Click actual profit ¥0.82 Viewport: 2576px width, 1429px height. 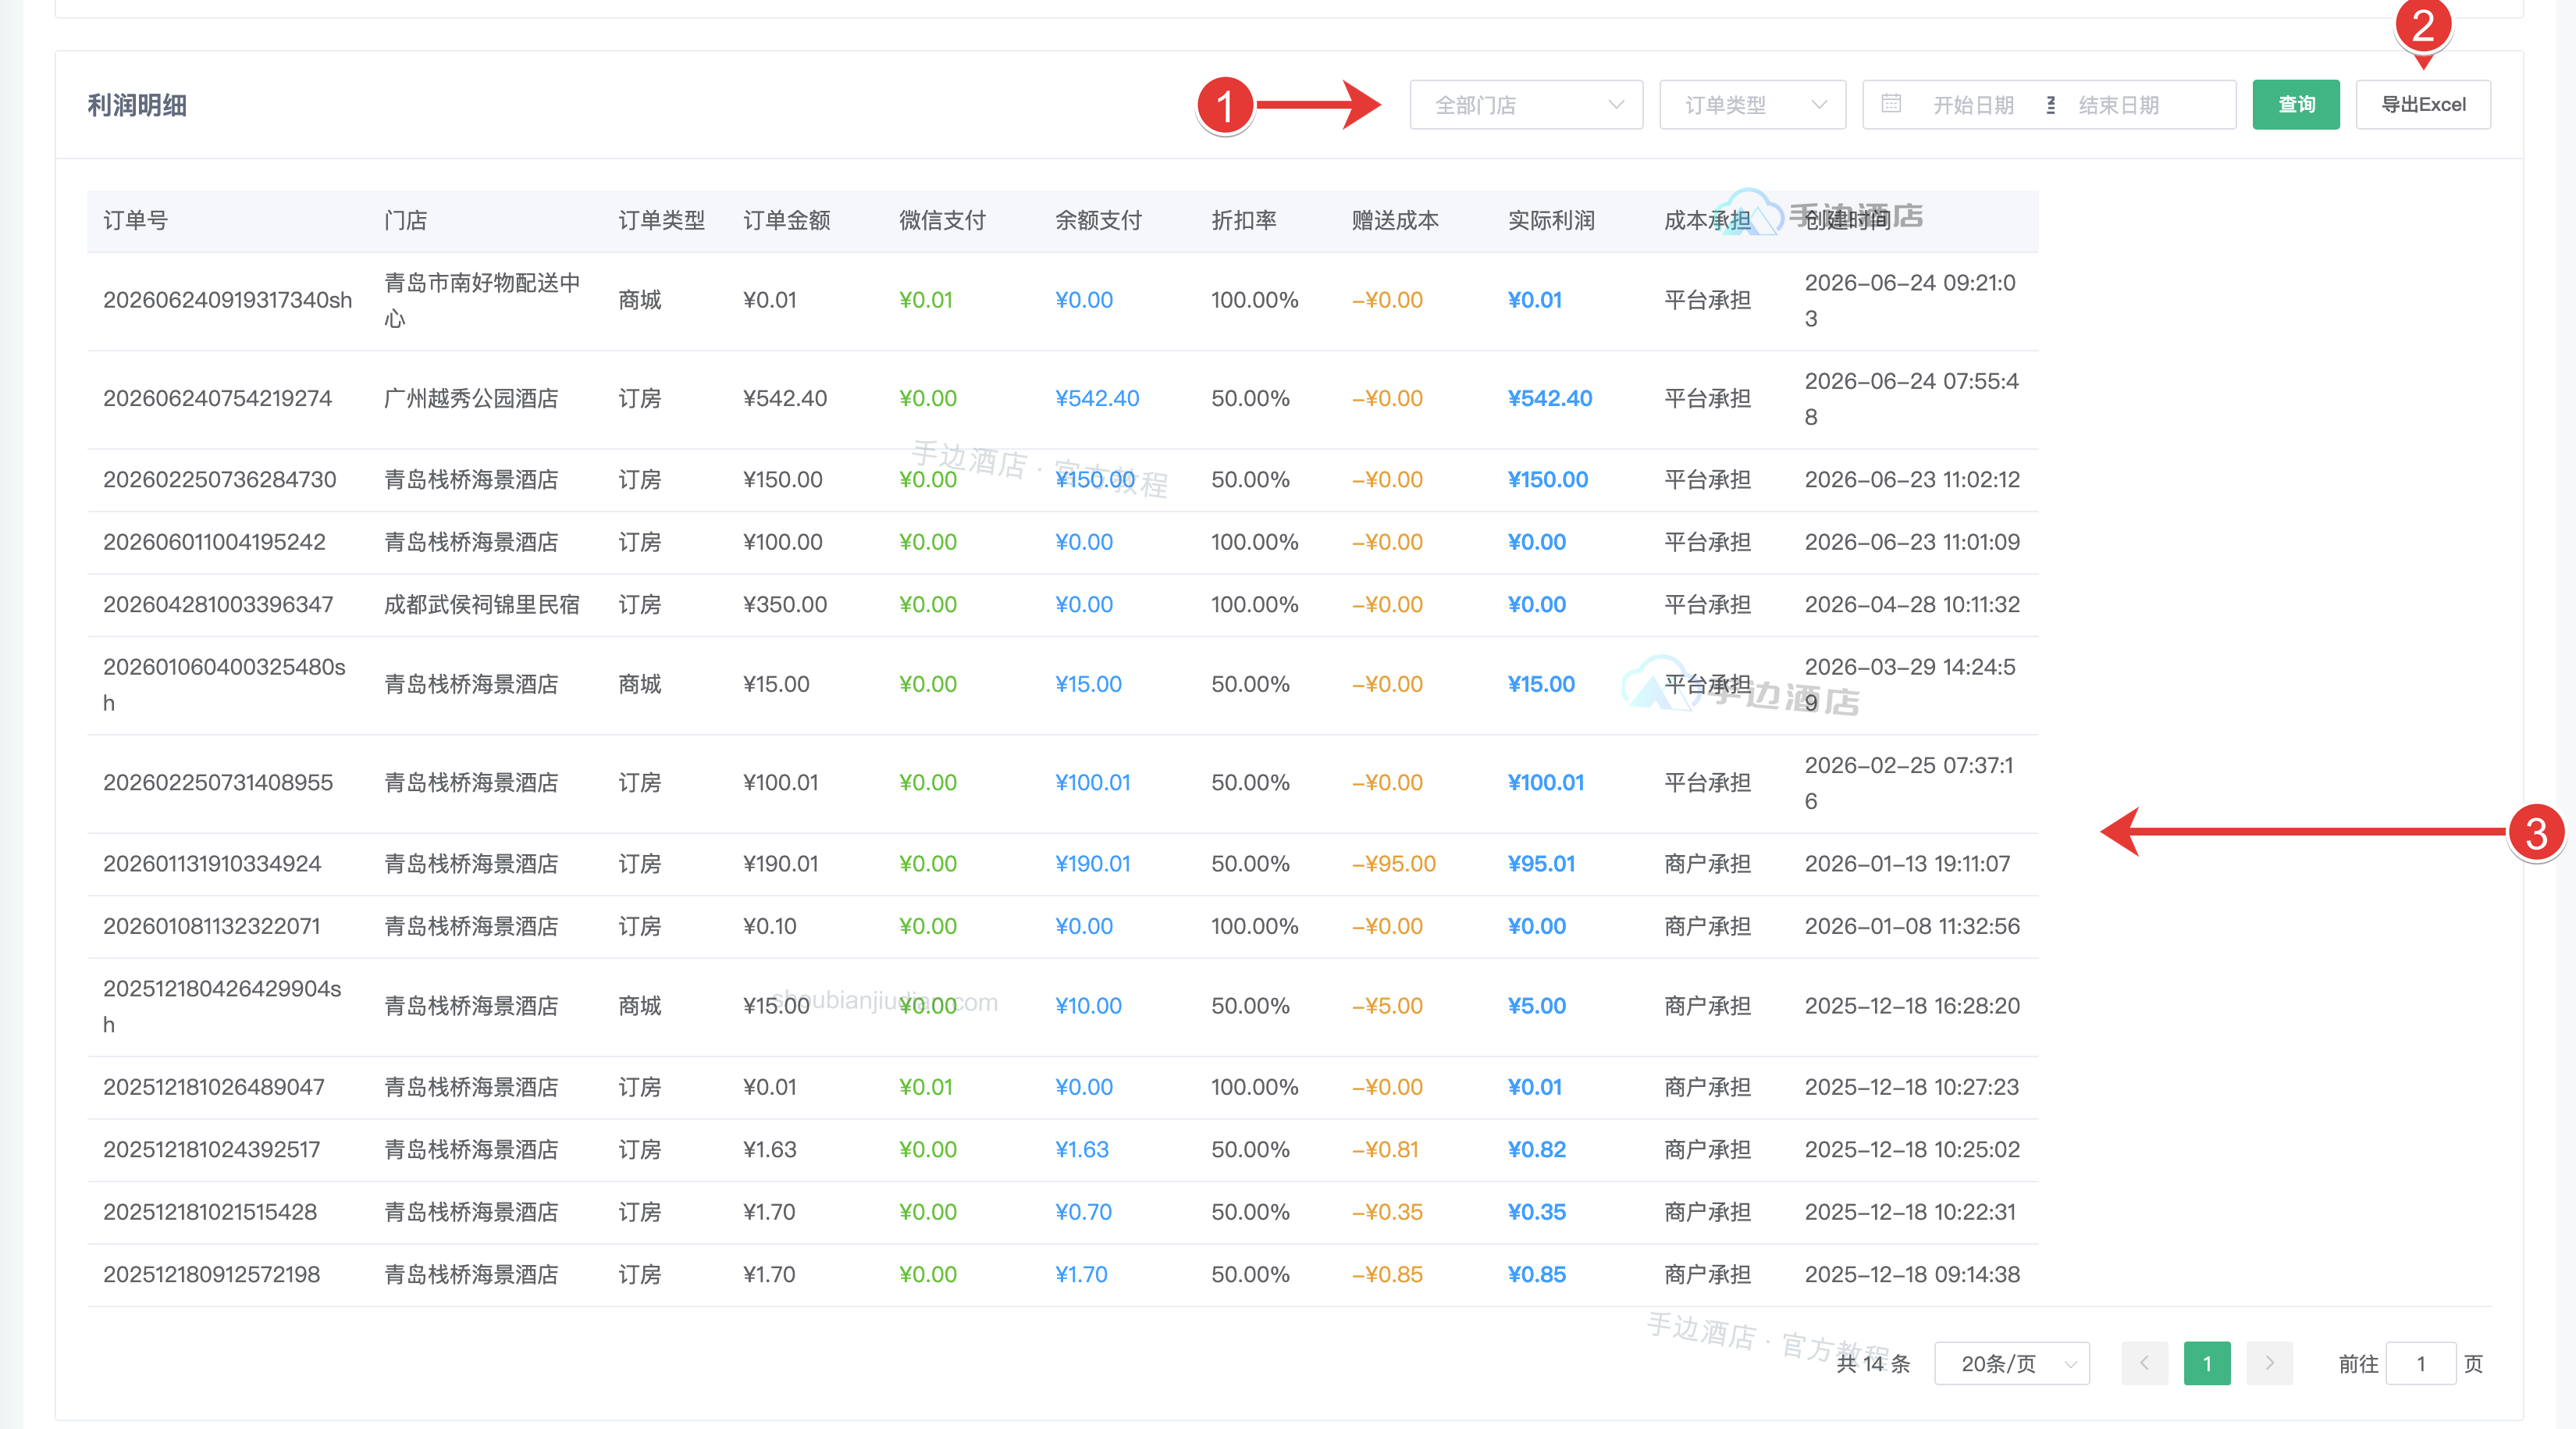tap(1537, 1150)
